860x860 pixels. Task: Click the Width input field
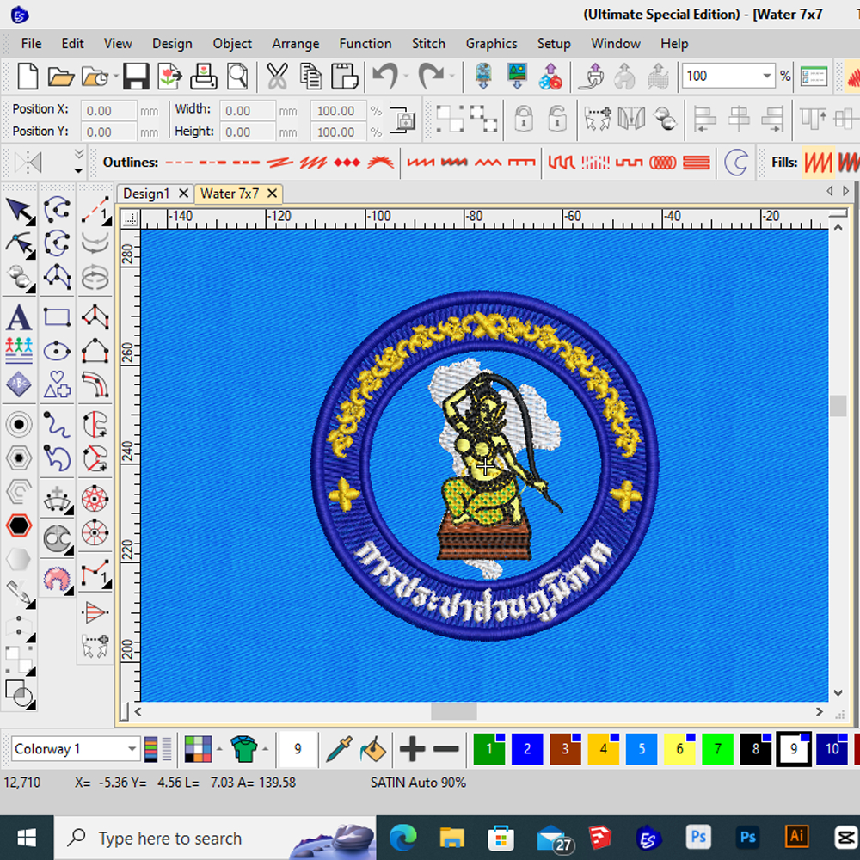248,110
